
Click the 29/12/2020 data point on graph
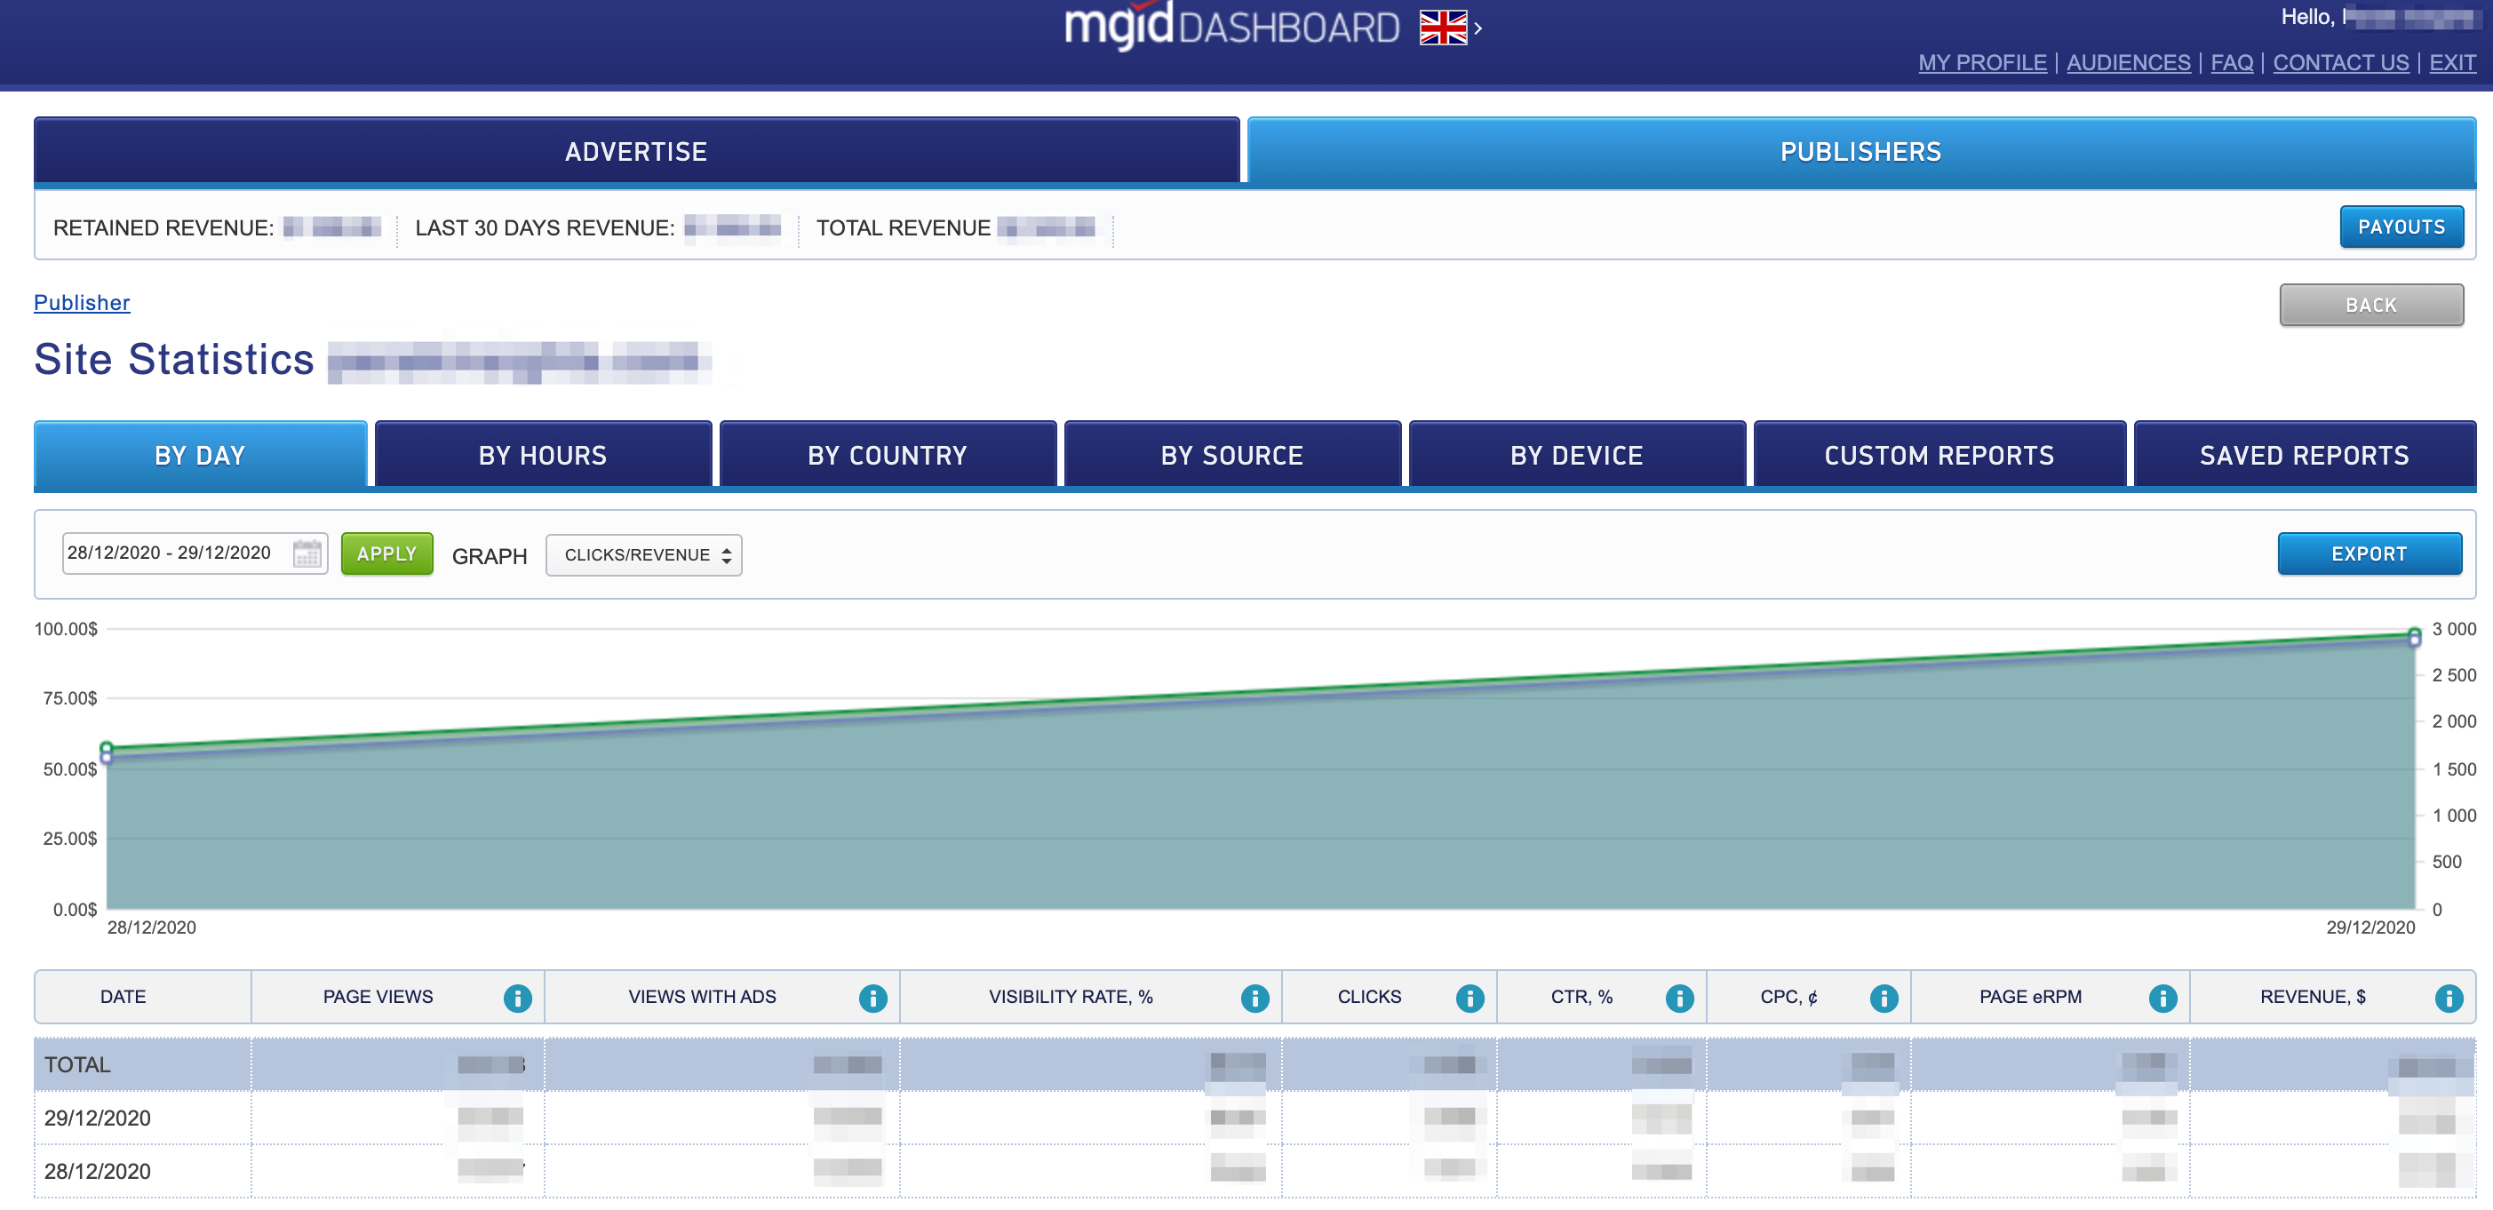[2414, 636]
